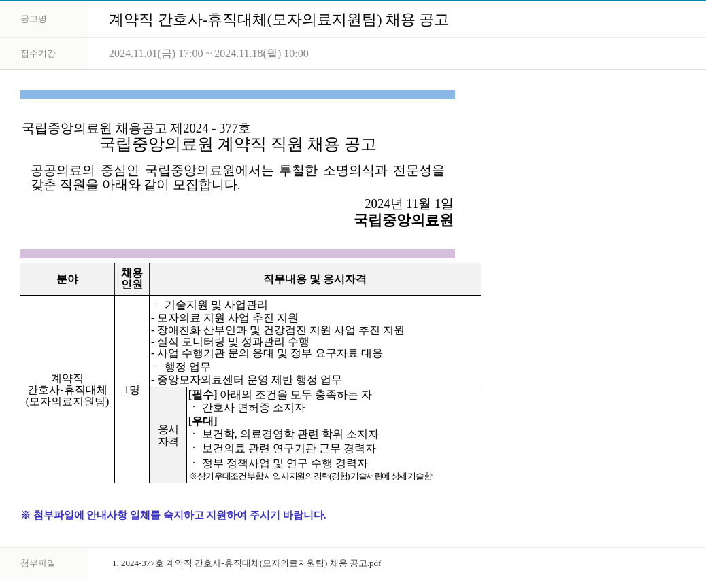The height and width of the screenshot is (579, 706).
Task: Select the application period text '2024.11.01(금) 17:00 ~ 2024.11.18(월) 10:00'
Action: (209, 54)
